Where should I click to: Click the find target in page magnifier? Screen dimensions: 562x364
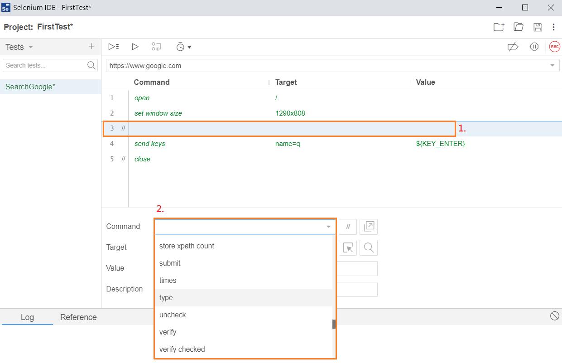(x=369, y=248)
